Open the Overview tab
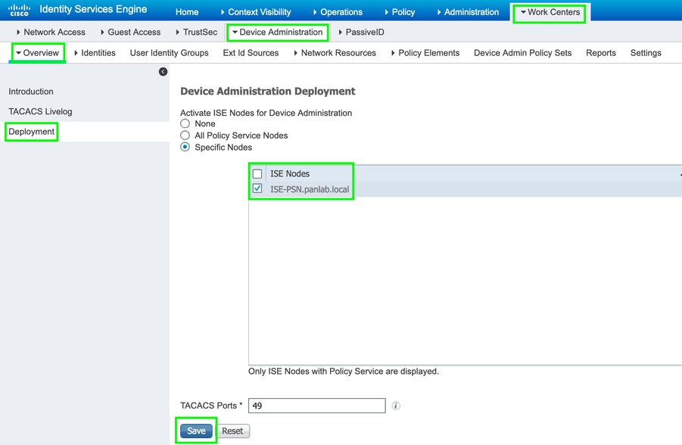Screen dimensions: 682x445 click(x=37, y=53)
